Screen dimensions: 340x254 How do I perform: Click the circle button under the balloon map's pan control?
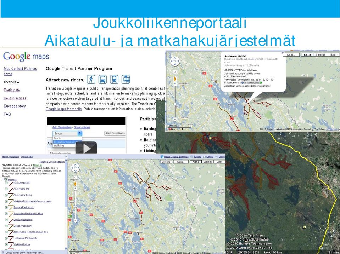click(175, 72)
